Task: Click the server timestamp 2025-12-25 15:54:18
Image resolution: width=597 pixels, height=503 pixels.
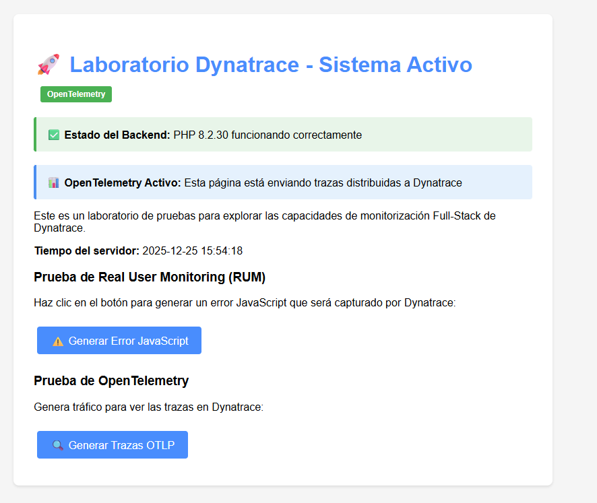Action: click(x=193, y=251)
